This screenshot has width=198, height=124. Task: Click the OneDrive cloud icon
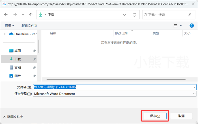coord(11,34)
